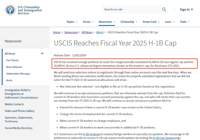
Task: Click the Alerts breadcrumb link
Action: coord(100,32)
